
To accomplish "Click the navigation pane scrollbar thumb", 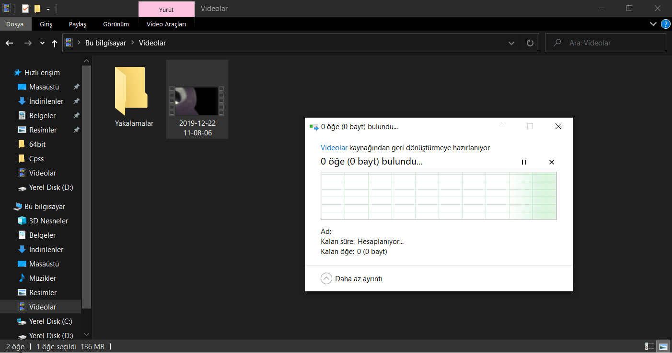I will pyautogui.click(x=87, y=188).
